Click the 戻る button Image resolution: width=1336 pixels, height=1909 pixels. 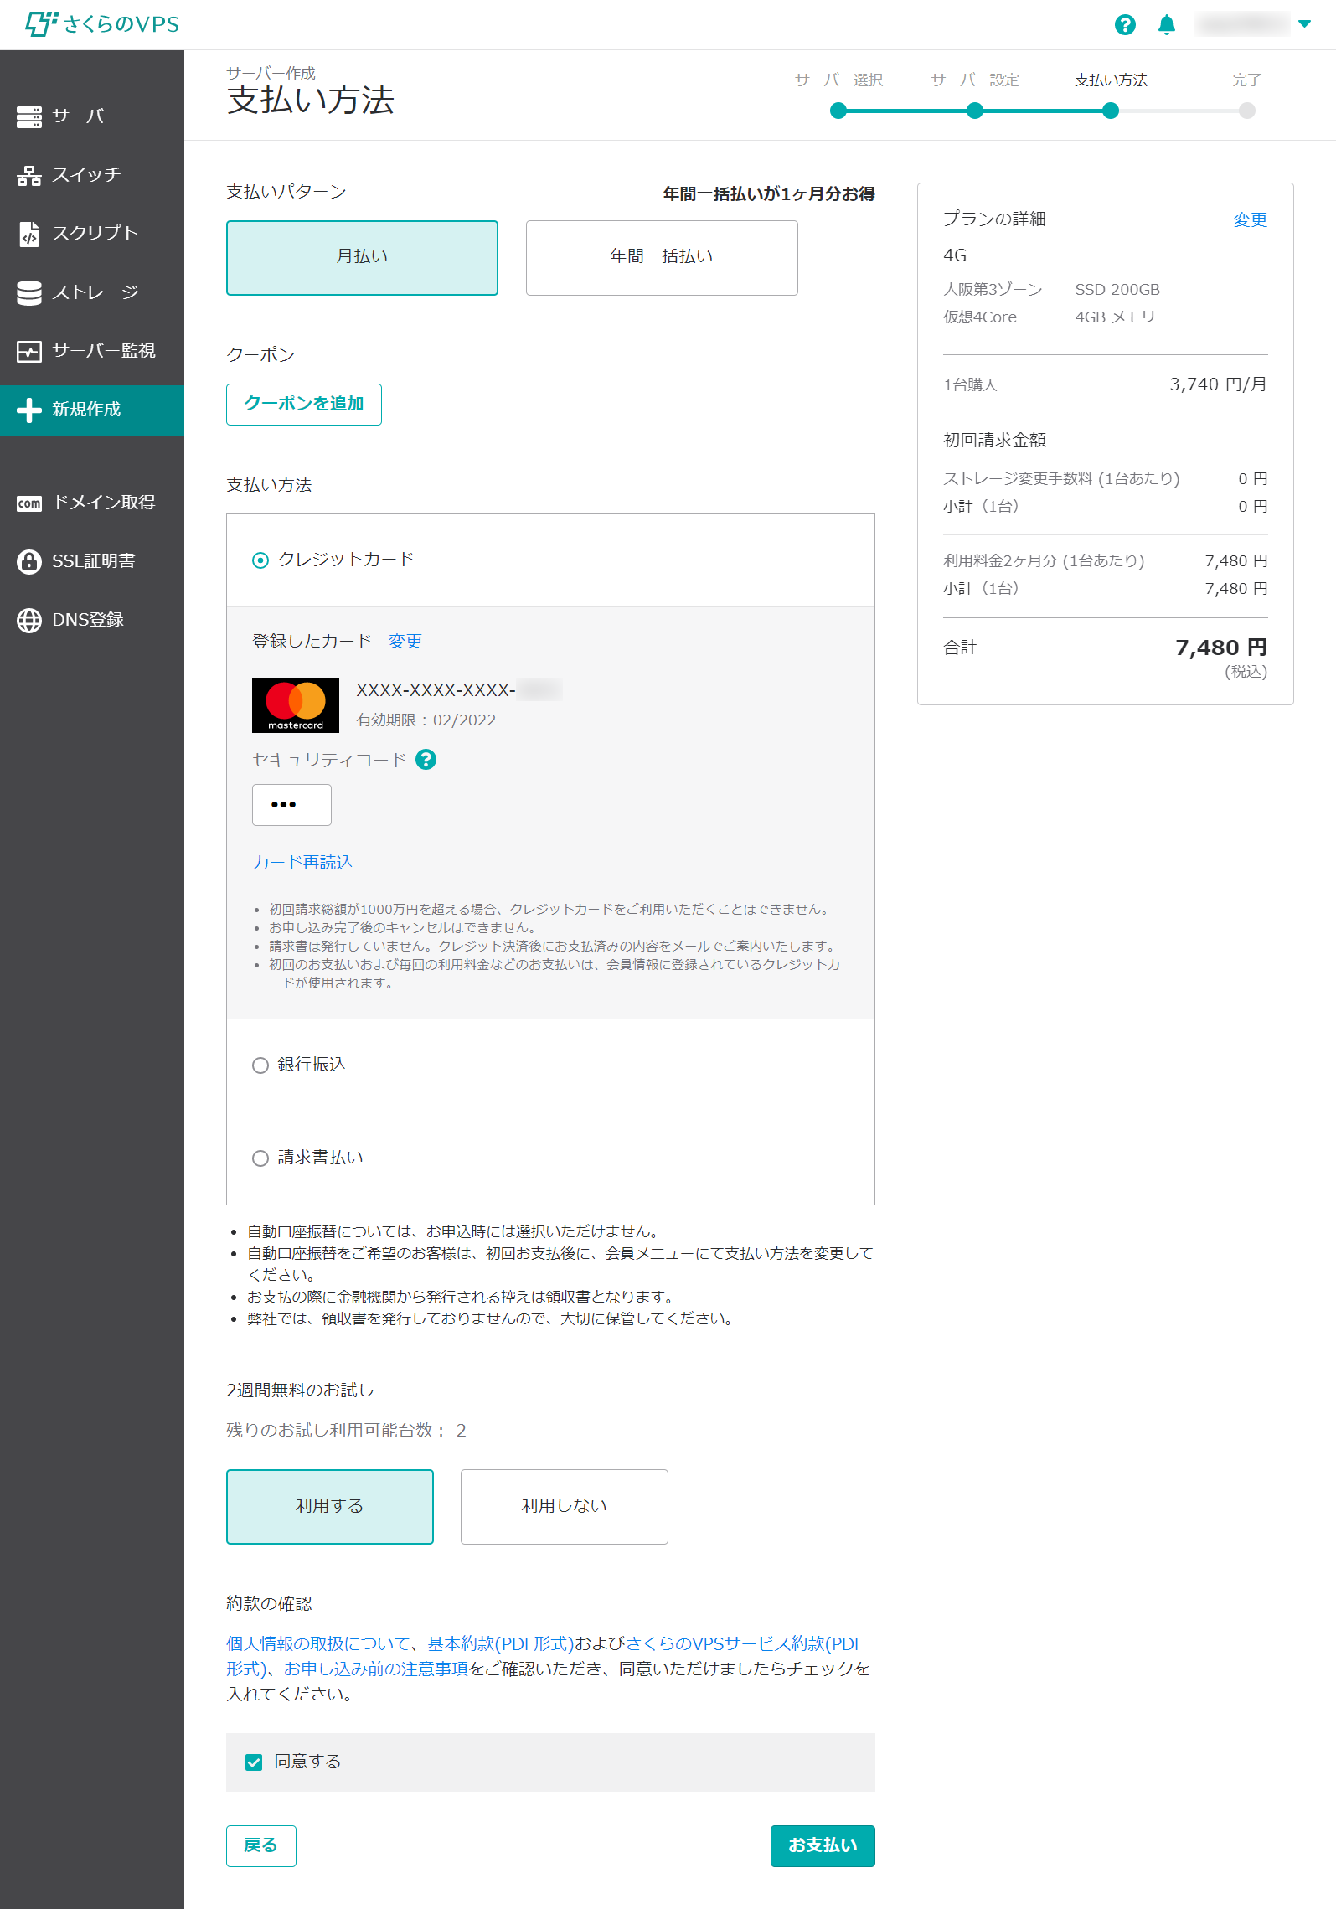pos(260,1845)
